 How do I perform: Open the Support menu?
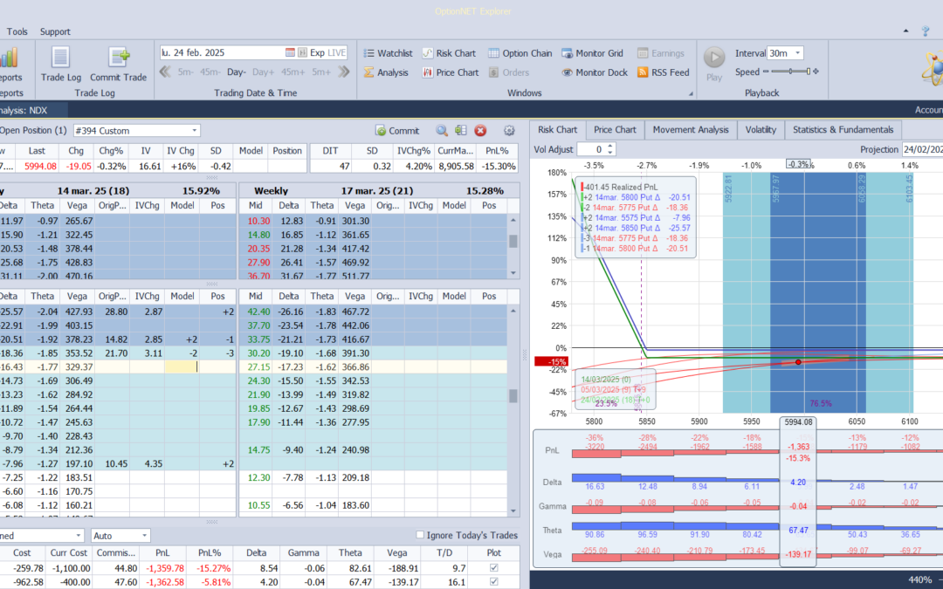55,31
